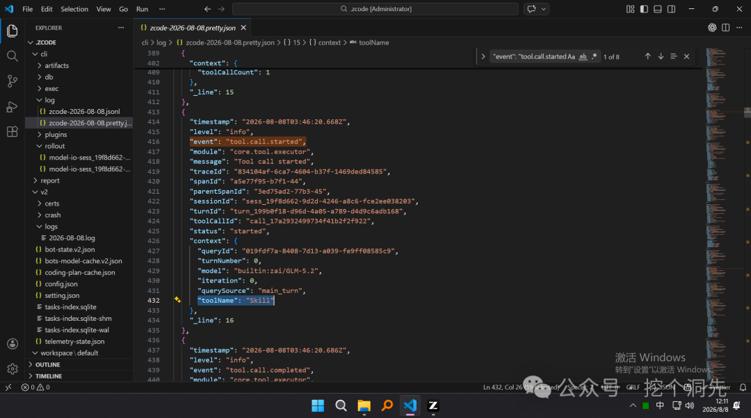
Task: Toggle the Panel layout button
Action: point(658,8)
